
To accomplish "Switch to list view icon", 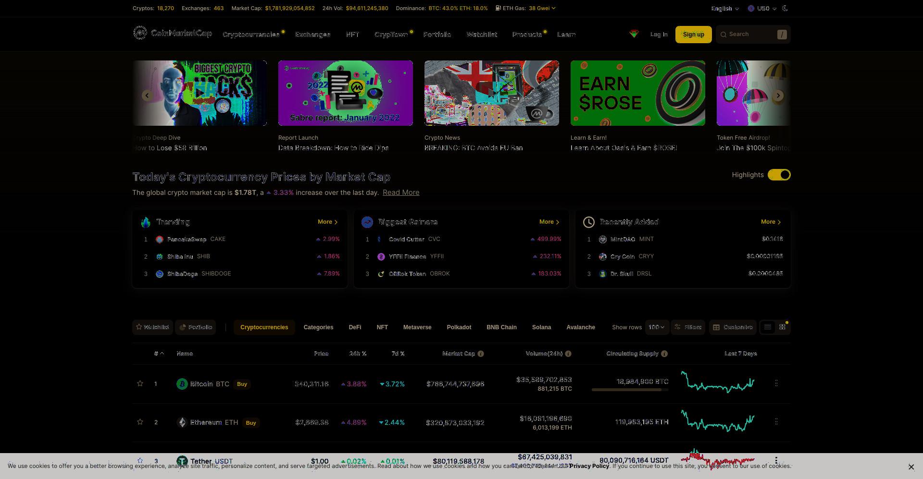I will tap(768, 327).
